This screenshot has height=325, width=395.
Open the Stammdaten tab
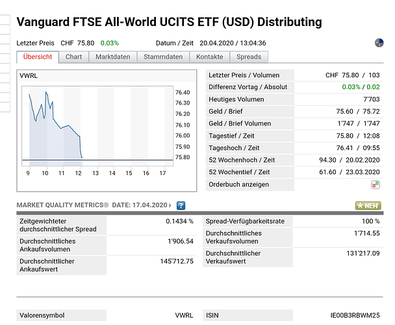pos(163,57)
